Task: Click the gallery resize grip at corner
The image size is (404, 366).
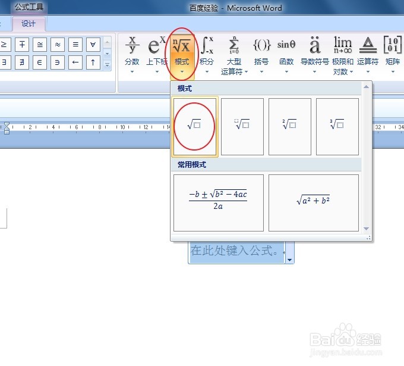Action: [x=368, y=237]
